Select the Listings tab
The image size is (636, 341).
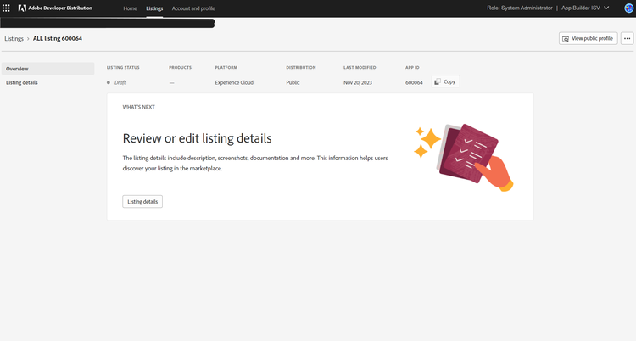tap(154, 8)
